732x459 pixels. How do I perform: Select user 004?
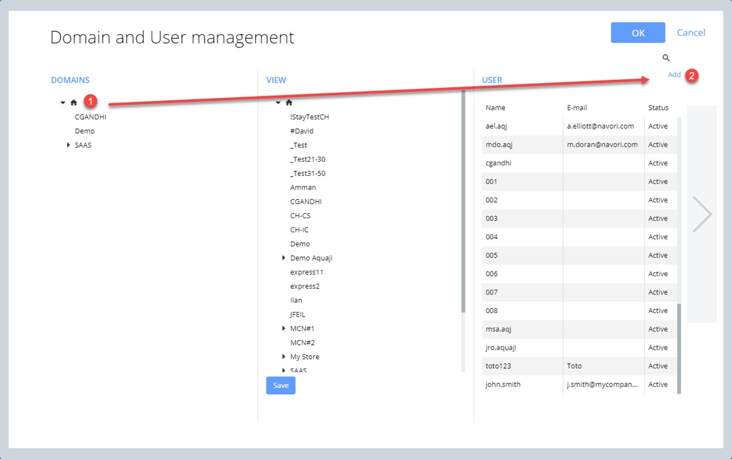(x=578, y=237)
